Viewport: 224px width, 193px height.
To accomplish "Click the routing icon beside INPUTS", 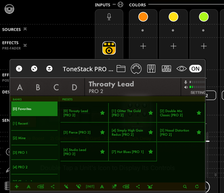I will pos(120,5).
